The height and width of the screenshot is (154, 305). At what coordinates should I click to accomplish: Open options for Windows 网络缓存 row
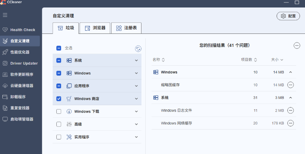290,123
